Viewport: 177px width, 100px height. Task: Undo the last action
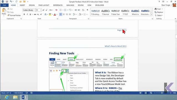pyautogui.click(x=11, y=2)
